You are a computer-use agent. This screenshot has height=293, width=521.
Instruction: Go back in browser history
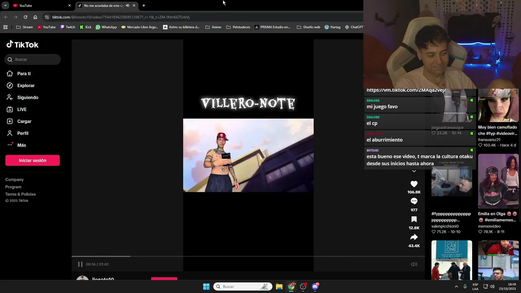[x=6, y=17]
